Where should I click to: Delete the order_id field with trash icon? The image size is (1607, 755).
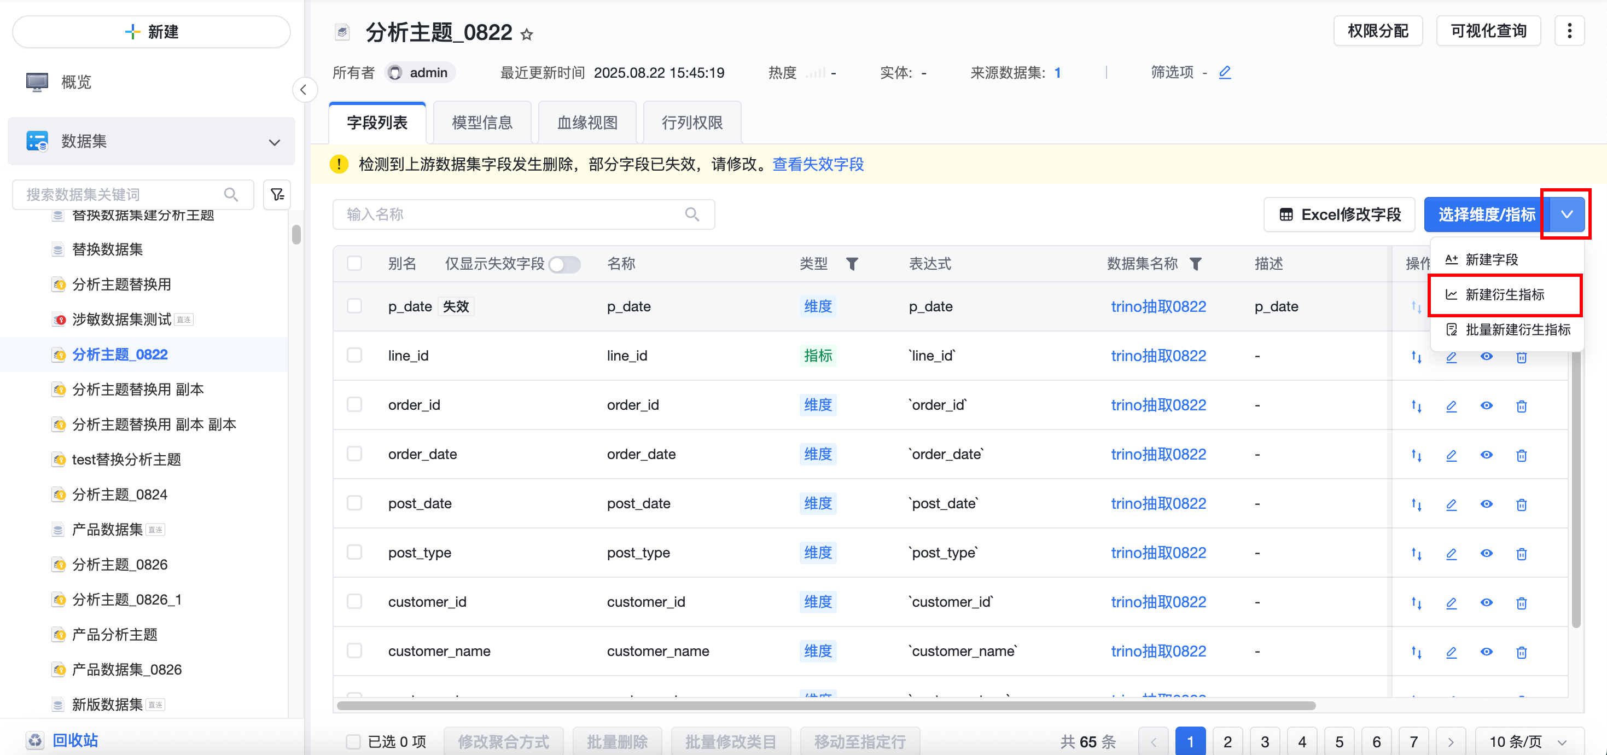click(1521, 405)
